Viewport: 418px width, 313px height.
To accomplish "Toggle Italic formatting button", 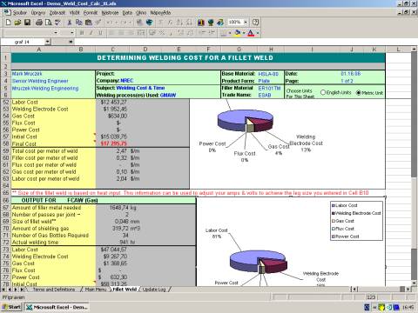I will 91,33.
